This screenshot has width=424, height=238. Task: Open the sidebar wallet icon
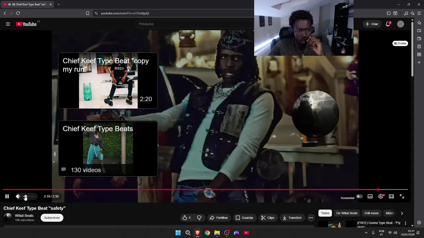[x=419, y=39]
